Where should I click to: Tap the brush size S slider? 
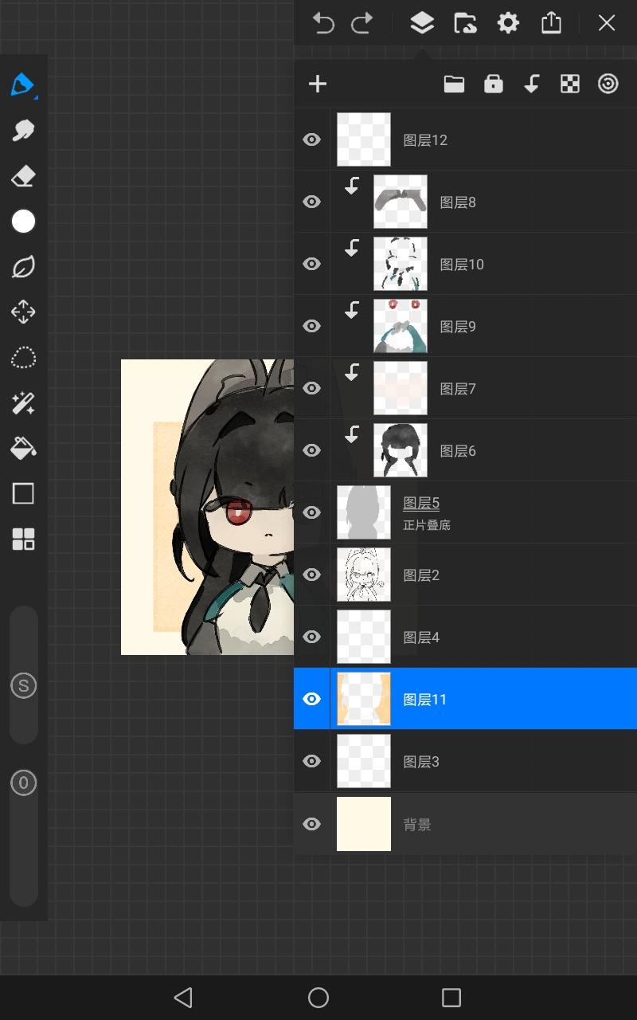23,685
